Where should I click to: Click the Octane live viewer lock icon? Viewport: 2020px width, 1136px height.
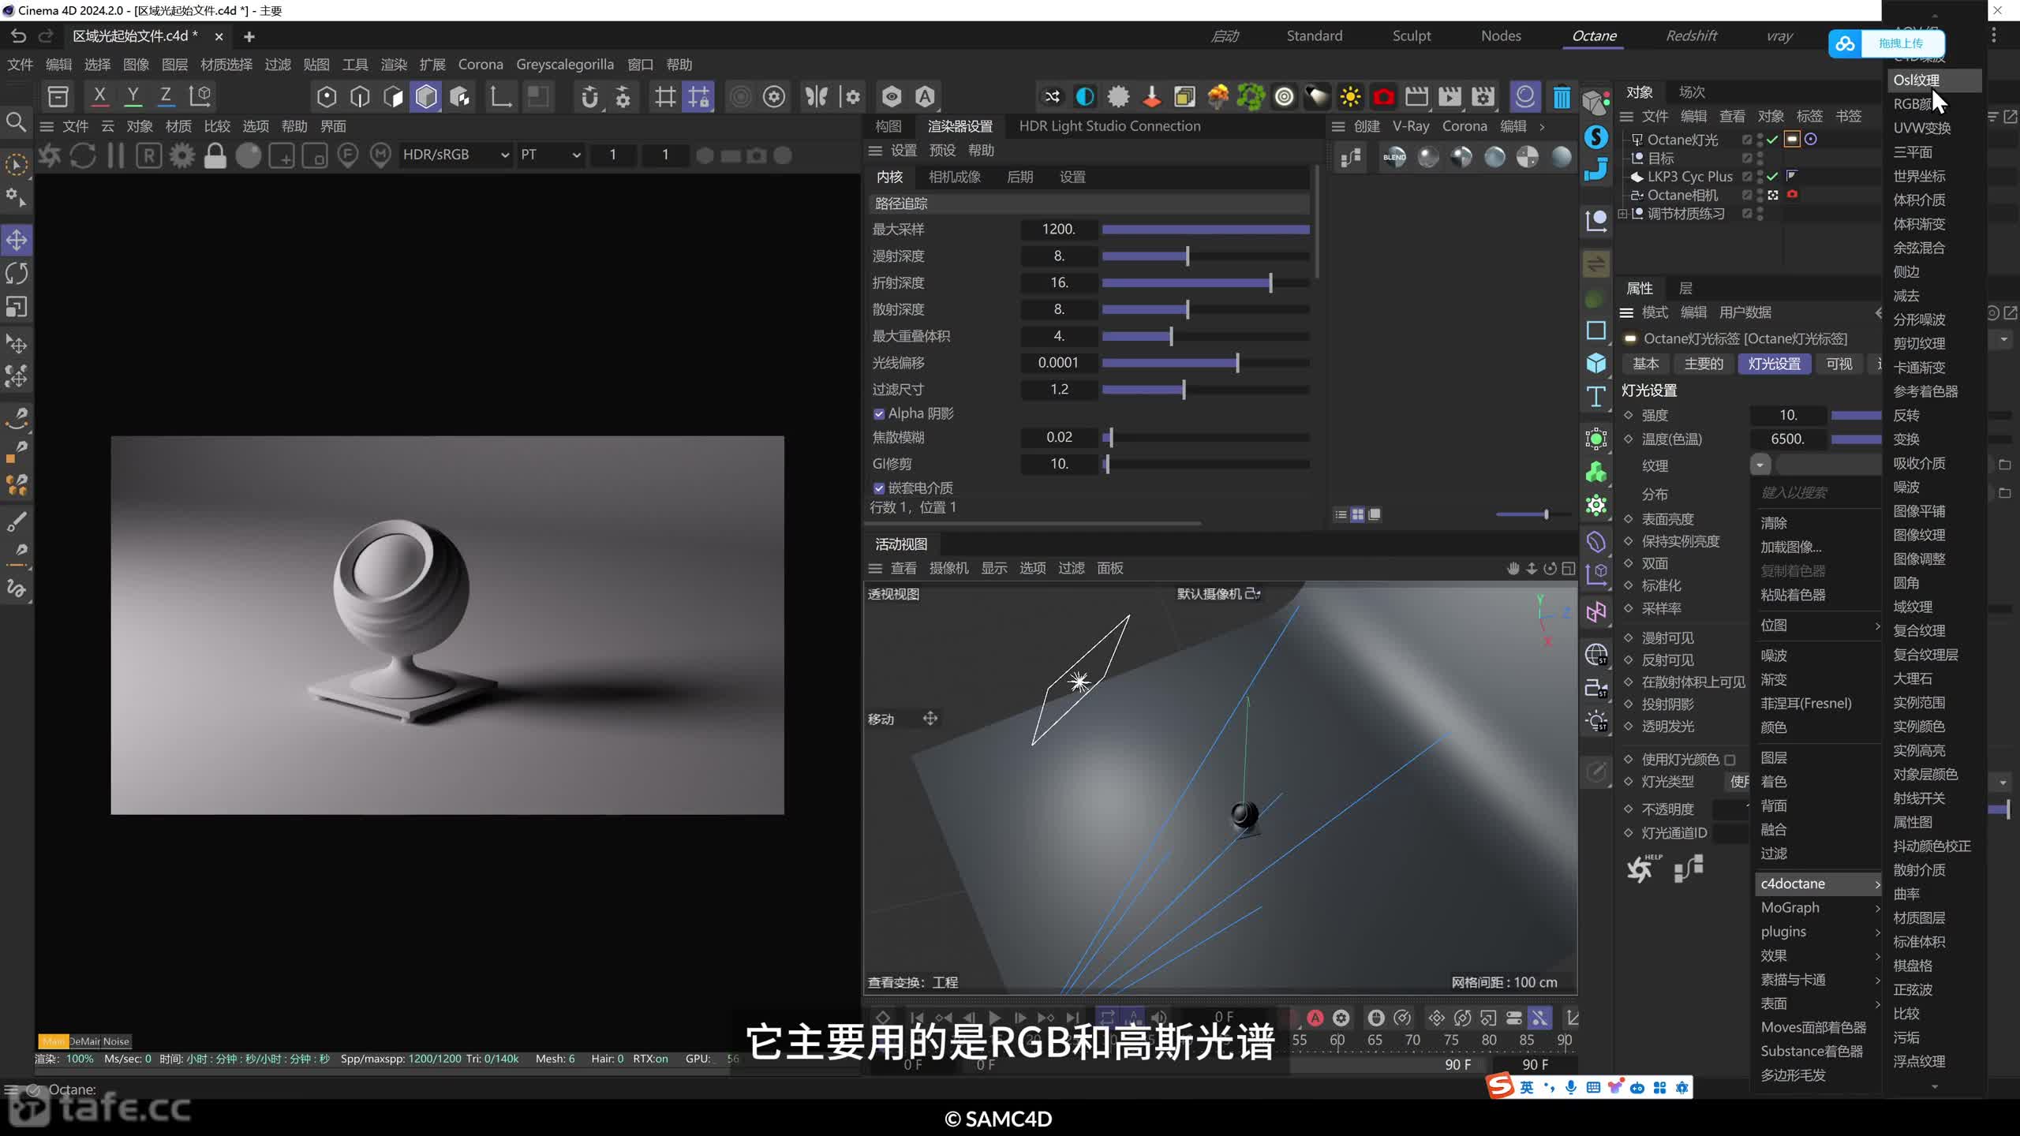215,155
